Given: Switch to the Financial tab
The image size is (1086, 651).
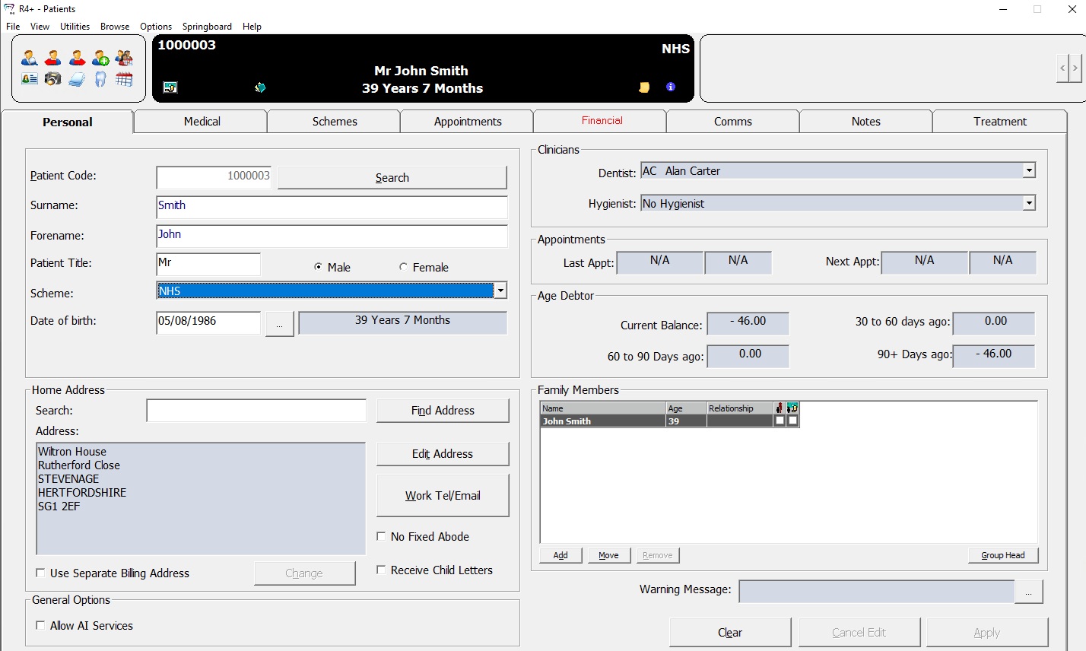Looking at the screenshot, I should [602, 121].
